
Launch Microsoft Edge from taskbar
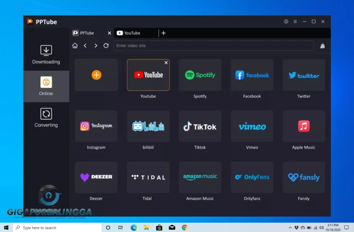[x=134, y=228]
